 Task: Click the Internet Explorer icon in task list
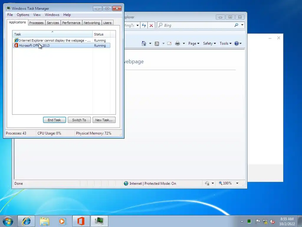pos(17,40)
